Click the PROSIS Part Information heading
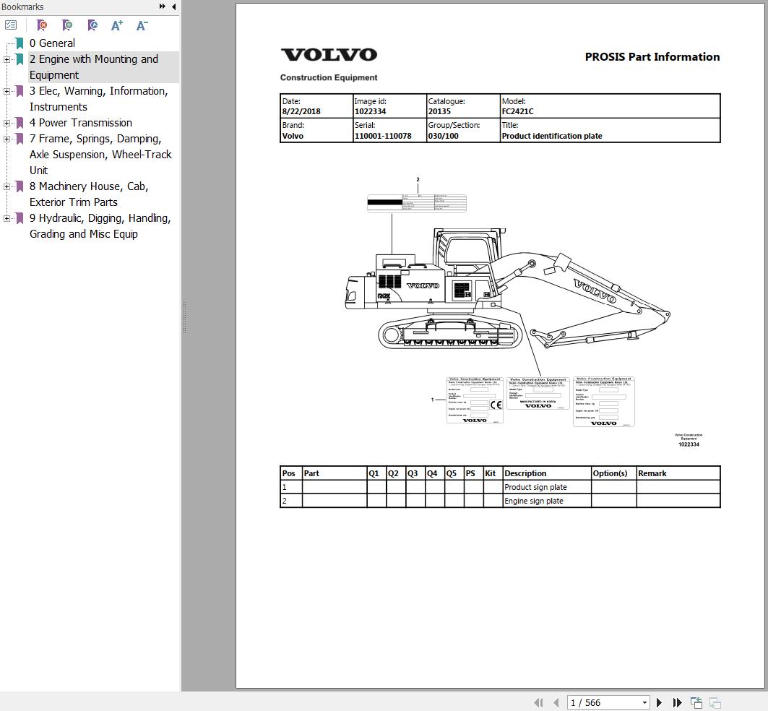Image resolution: width=768 pixels, height=711 pixels. pos(652,57)
